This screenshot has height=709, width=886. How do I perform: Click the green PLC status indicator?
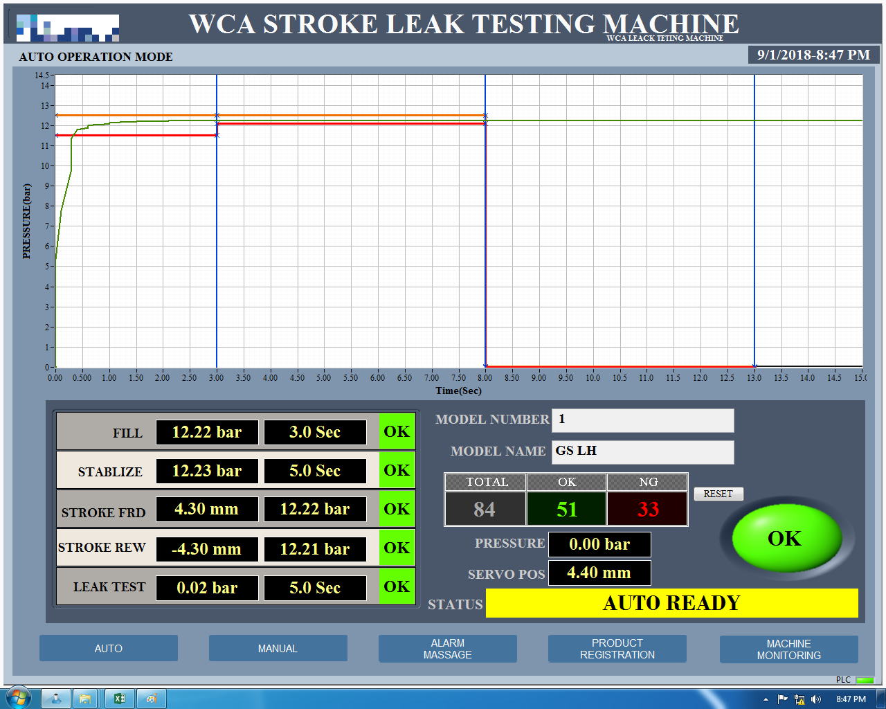pos(865,680)
